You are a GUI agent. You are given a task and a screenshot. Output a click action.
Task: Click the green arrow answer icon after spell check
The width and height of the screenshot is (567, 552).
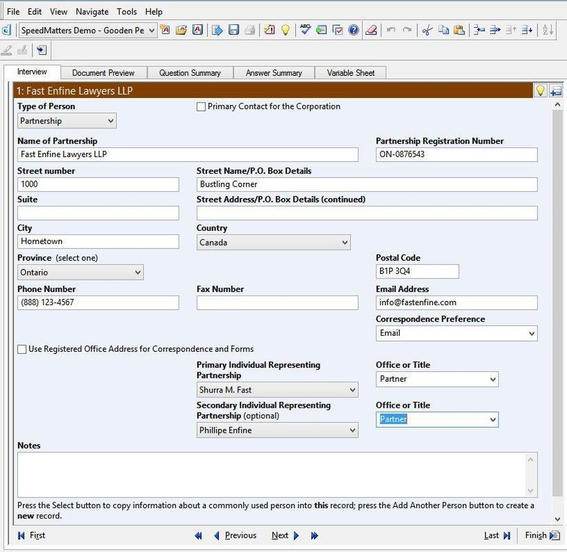tap(321, 30)
